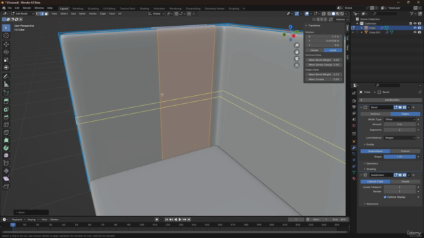Screen dimensions: 424x238
Task: Open the Width Type Offset dropdown
Action: coord(399,119)
